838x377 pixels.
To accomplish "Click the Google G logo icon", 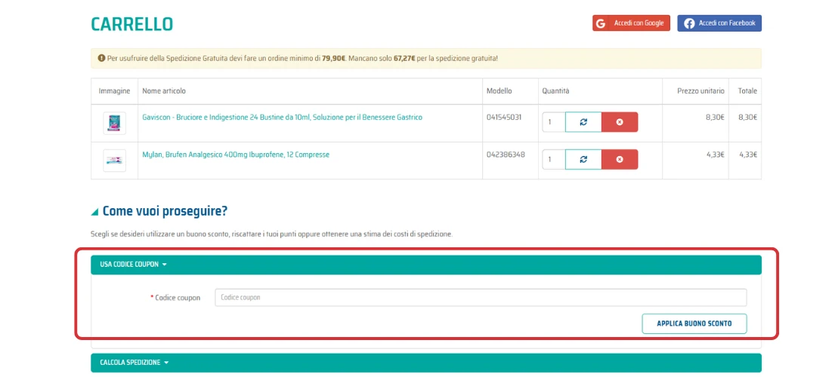I will click(601, 23).
